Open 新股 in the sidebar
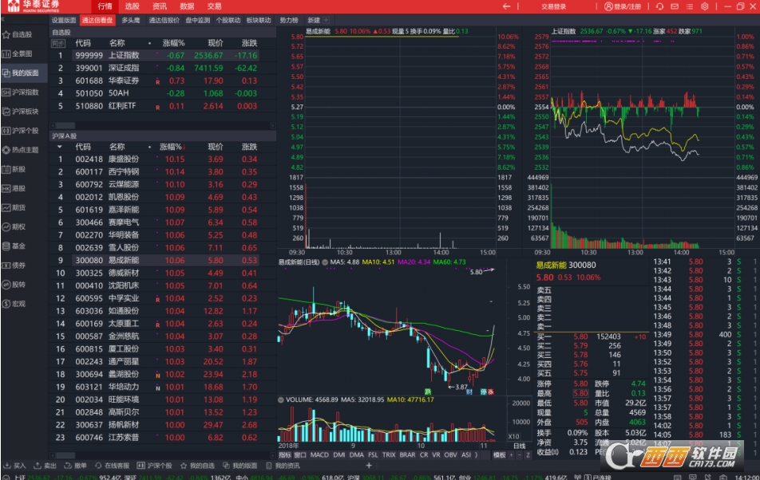The image size is (760, 480). pyautogui.click(x=14, y=169)
